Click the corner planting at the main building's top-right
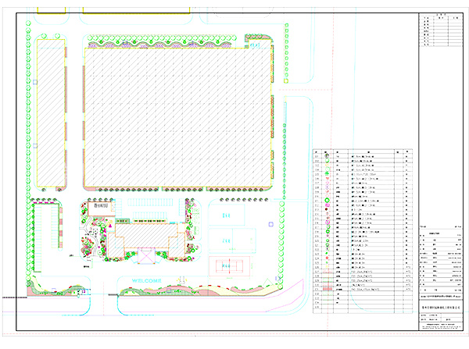The width and height of the screenshot is (469, 349). pyautogui.click(x=258, y=41)
